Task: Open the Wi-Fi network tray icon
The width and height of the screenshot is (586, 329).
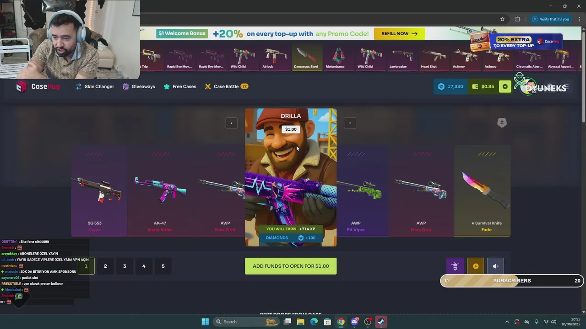Action: pyautogui.click(x=546, y=322)
